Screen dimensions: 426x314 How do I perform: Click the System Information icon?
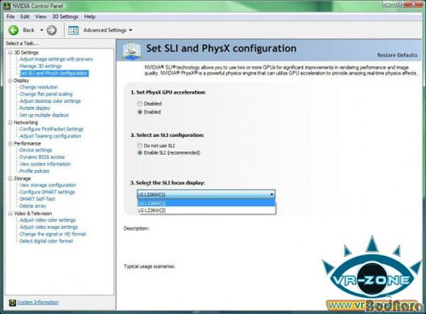(12, 303)
